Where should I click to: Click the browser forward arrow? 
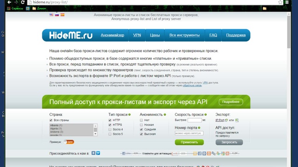pos(16,2)
